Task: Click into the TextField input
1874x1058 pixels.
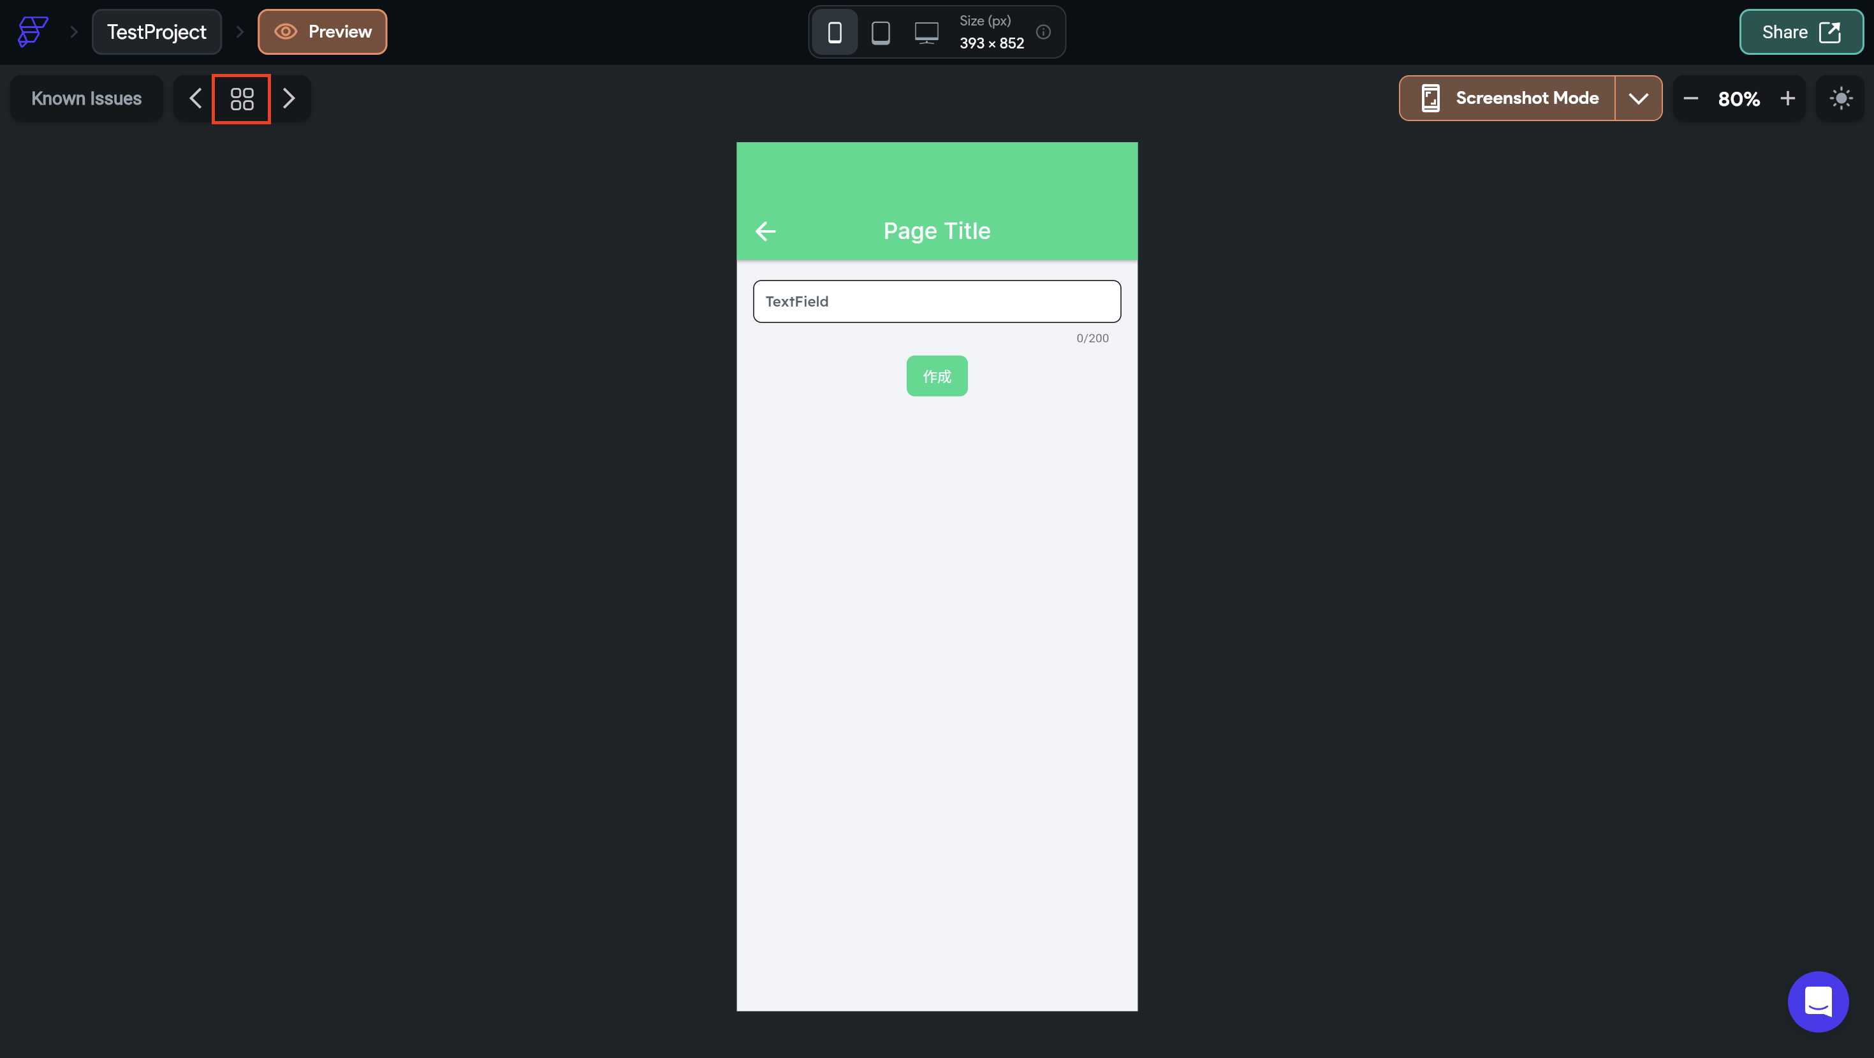Action: click(x=937, y=301)
